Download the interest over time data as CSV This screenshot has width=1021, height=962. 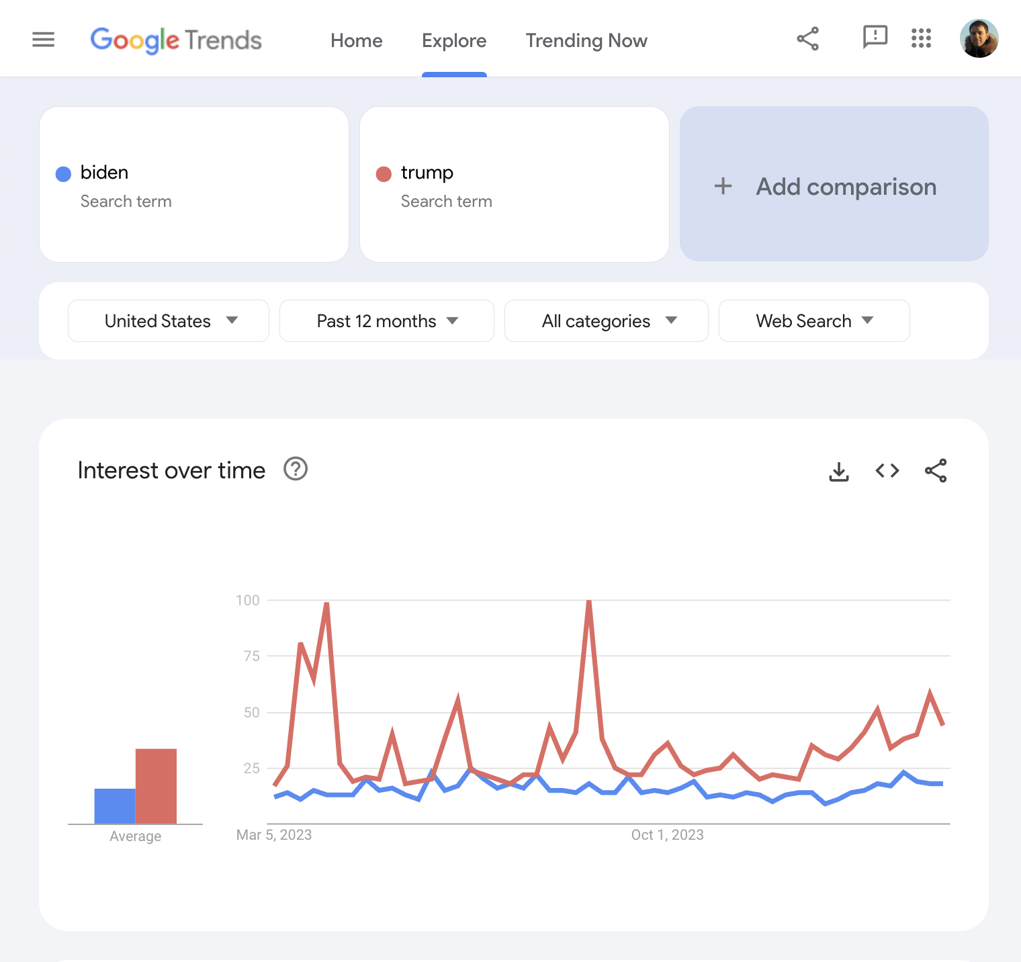click(x=839, y=470)
